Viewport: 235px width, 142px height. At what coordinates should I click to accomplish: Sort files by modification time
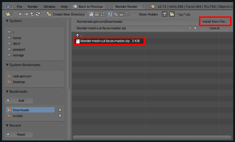(121, 14)
